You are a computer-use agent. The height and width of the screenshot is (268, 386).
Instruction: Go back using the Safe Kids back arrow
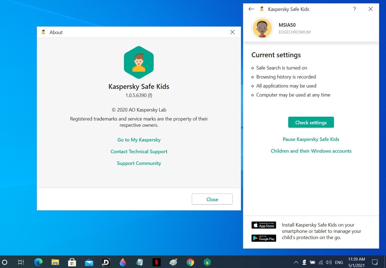(x=251, y=9)
